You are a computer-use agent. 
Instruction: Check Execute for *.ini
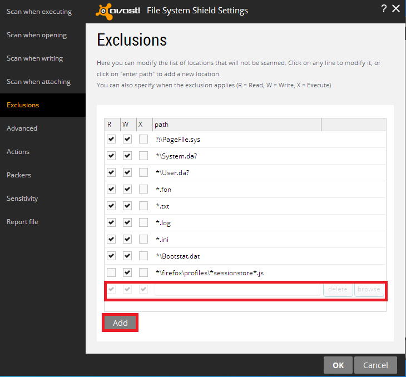click(x=143, y=239)
